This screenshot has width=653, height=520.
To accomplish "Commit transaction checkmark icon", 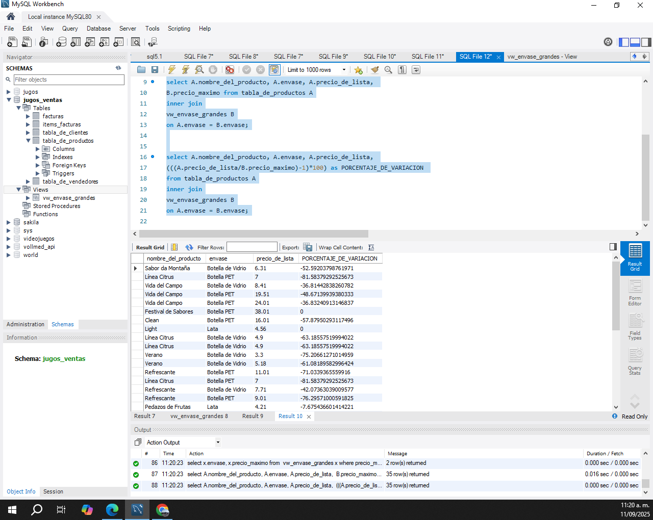I will 247,70.
